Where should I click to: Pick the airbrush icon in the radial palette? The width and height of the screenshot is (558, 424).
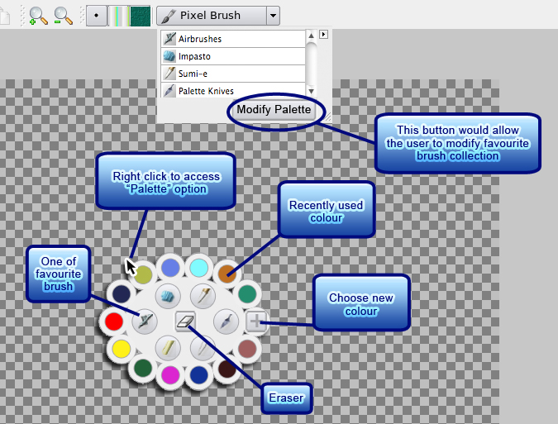coord(145,319)
